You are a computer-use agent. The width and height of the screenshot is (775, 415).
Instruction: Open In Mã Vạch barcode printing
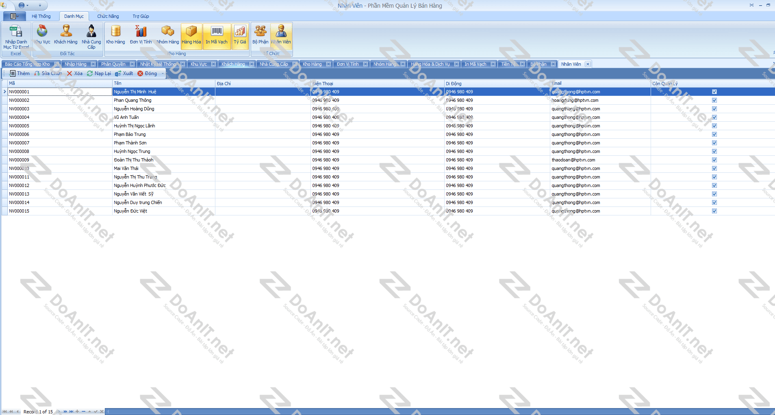click(217, 37)
